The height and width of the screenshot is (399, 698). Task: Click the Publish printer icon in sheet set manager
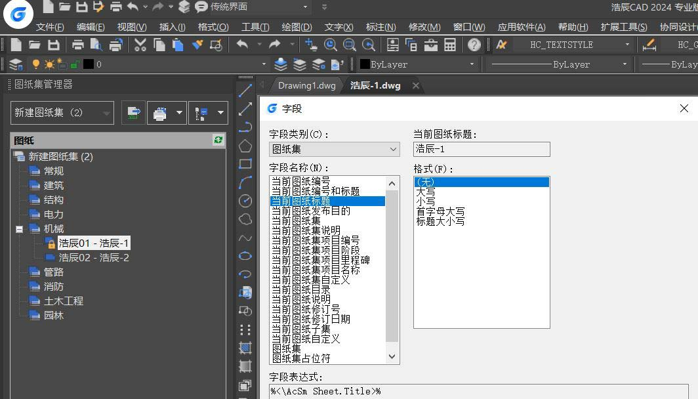pos(160,113)
